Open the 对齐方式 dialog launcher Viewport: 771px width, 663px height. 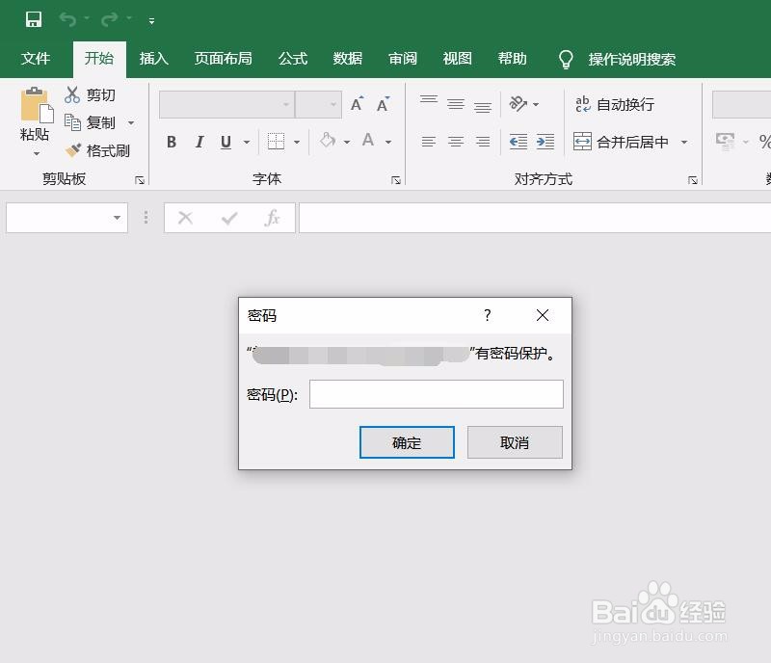coord(693,180)
